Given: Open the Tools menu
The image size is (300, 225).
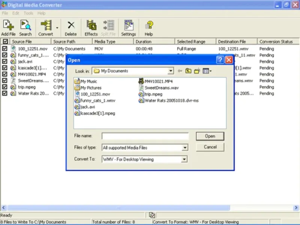Looking at the screenshot, I should pyautogui.click(x=28, y=13).
